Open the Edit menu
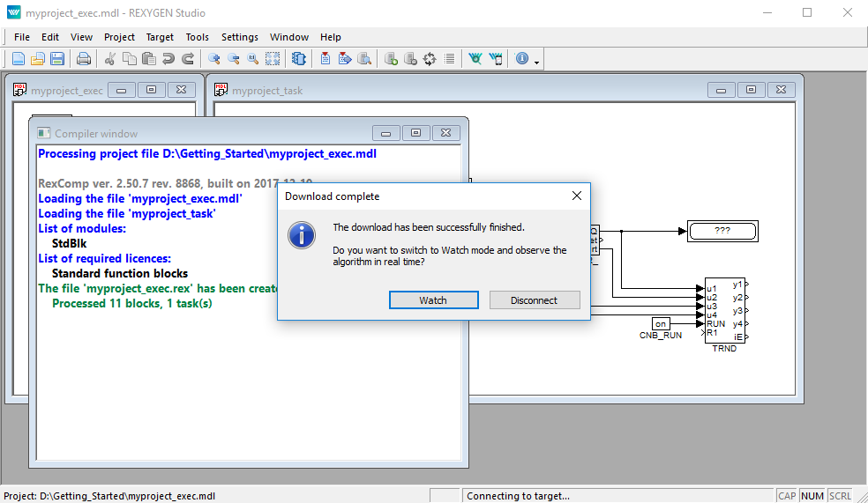Viewport: 868px width, 503px height. point(49,37)
